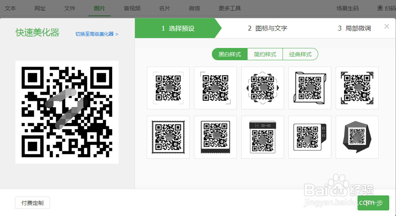
Task: Pick the octagonal arrows QR preset
Action: pyautogui.click(x=263, y=88)
